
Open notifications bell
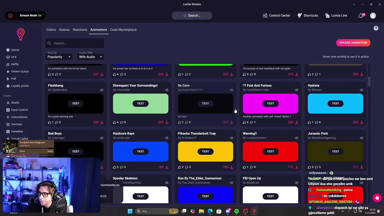tap(361, 16)
